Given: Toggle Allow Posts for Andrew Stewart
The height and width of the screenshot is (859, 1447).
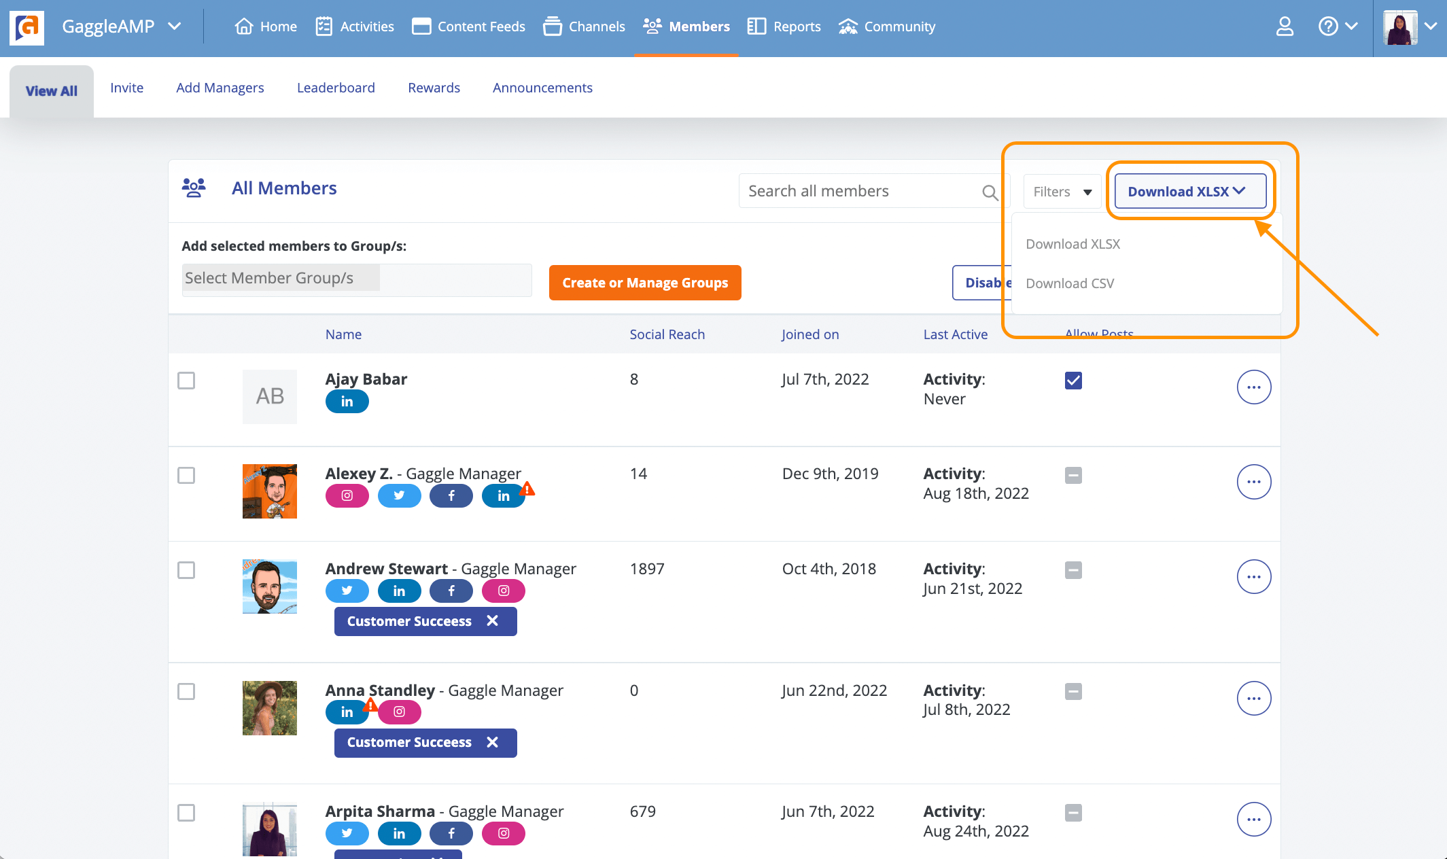Looking at the screenshot, I should [1073, 570].
